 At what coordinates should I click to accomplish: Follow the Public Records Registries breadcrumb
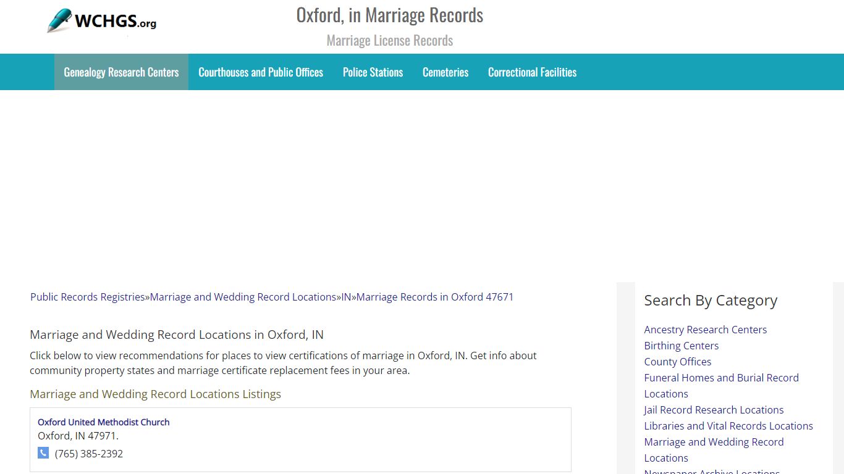click(x=88, y=297)
